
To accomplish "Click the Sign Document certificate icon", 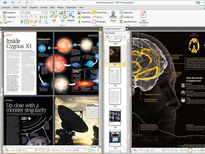I will coord(143,15).
